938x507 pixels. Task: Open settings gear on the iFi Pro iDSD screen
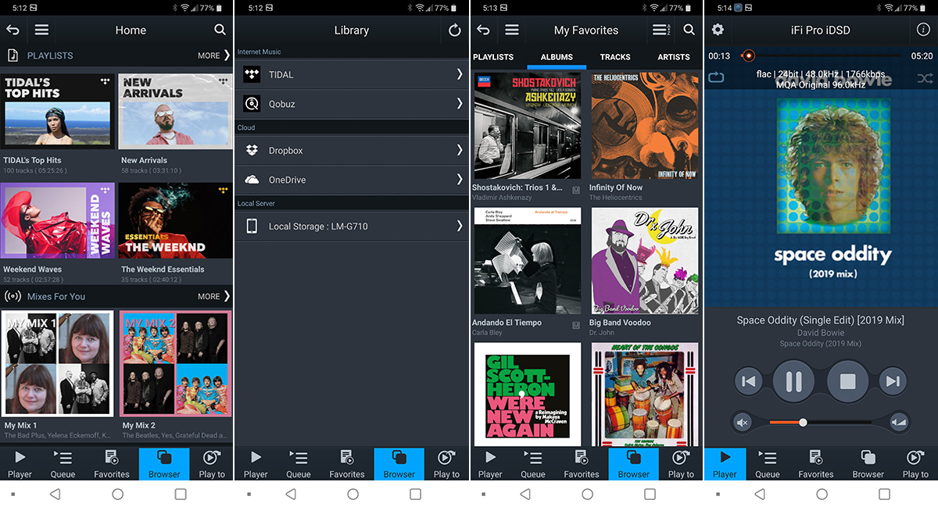[x=718, y=30]
